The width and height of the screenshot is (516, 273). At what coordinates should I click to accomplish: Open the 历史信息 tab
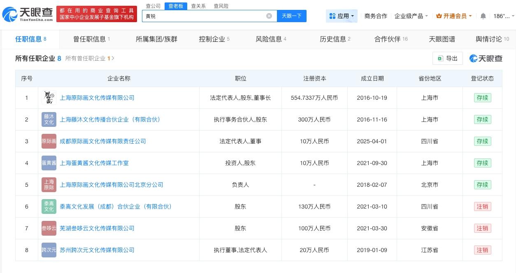[x=335, y=39]
